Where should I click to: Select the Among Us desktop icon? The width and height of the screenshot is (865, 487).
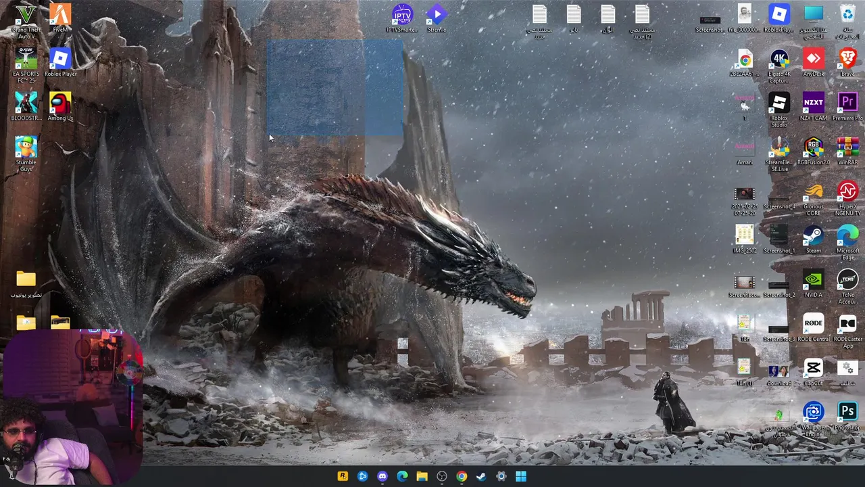[x=60, y=106]
